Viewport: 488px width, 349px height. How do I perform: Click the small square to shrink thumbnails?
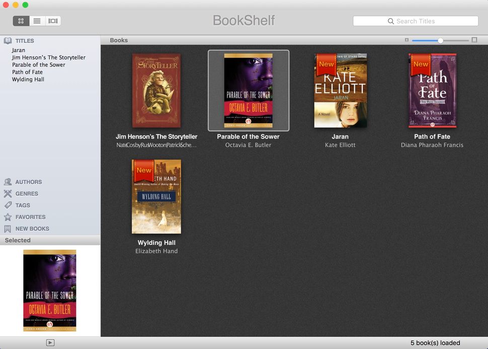tap(407, 39)
